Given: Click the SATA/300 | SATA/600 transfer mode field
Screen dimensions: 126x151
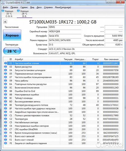Looking at the screenshot, I should pyautogui.click(x=65, y=40).
